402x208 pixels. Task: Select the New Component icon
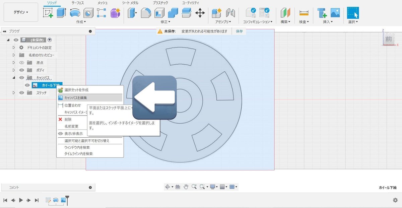coord(217,13)
